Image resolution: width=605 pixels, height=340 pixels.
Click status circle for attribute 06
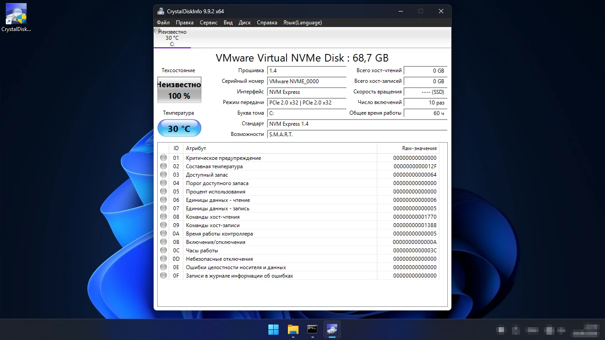163,200
